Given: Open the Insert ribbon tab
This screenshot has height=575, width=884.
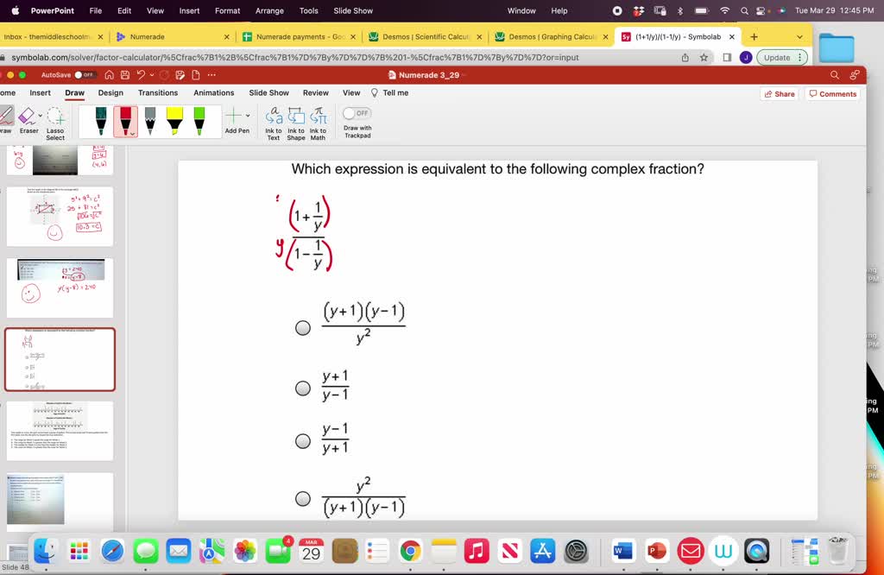Looking at the screenshot, I should tap(40, 93).
